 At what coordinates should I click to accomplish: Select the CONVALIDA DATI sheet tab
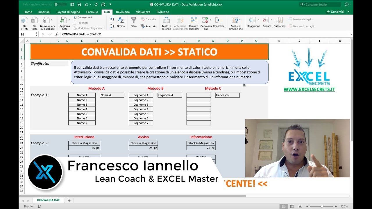[49, 200]
